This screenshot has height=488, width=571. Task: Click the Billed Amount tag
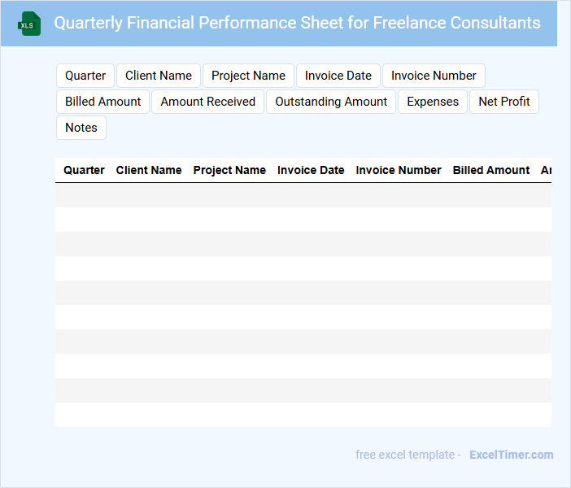[x=103, y=102]
